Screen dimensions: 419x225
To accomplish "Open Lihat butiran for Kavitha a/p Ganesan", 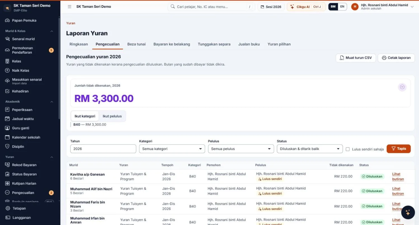I will (398, 176).
